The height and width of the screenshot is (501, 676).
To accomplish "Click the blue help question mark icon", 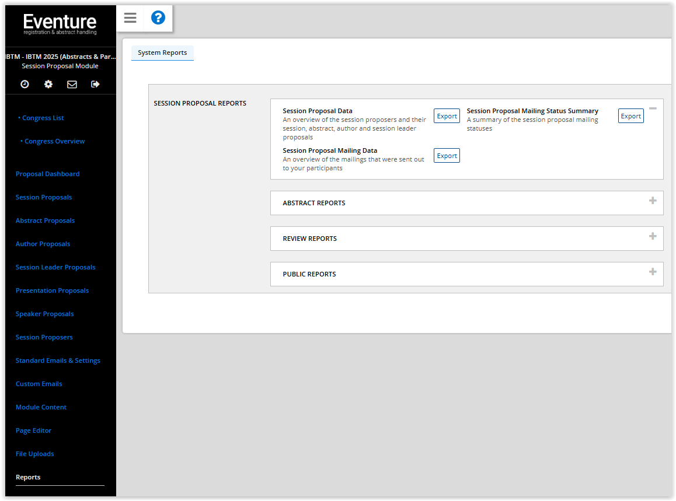I will tap(158, 18).
